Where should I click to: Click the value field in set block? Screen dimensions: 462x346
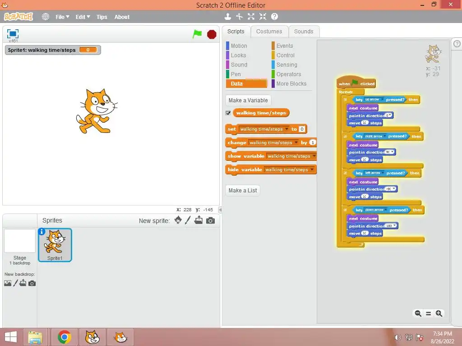[302, 129]
